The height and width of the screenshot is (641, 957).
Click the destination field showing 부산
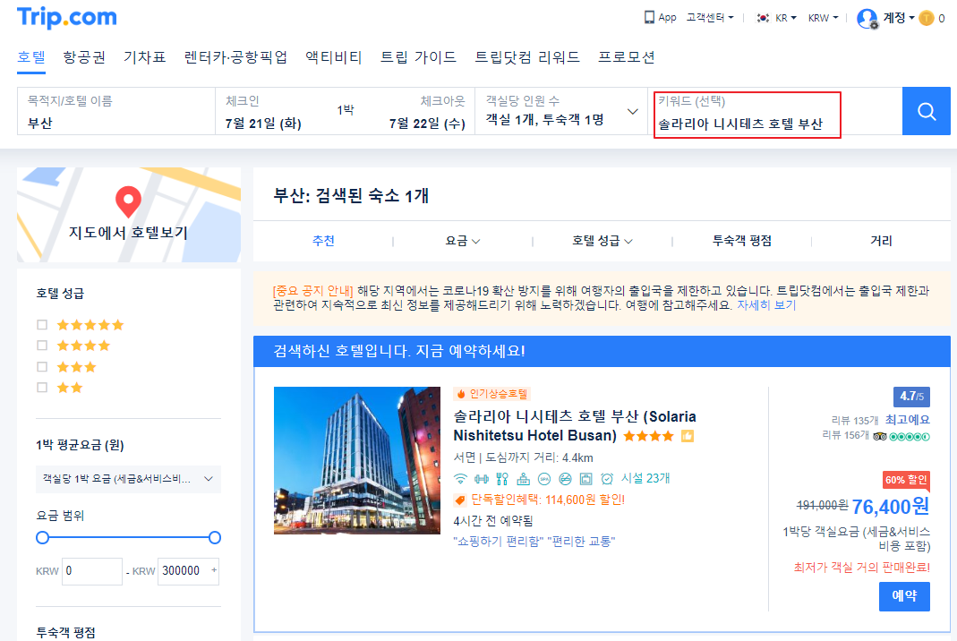pos(116,111)
